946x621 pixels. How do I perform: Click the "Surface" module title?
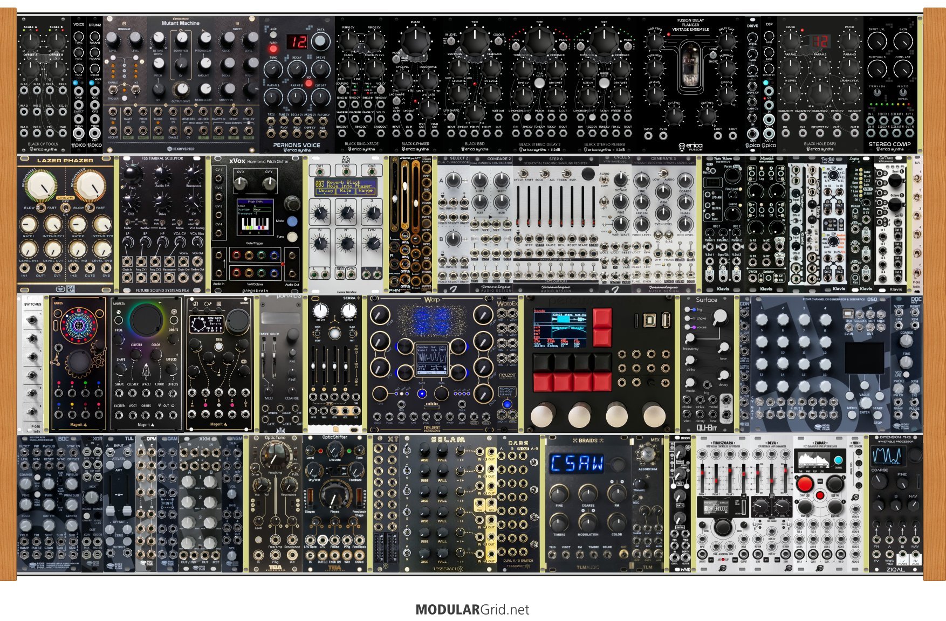click(707, 300)
